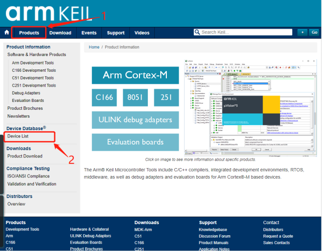Open Distributors Overview link
The image size is (322, 251).
16,204
